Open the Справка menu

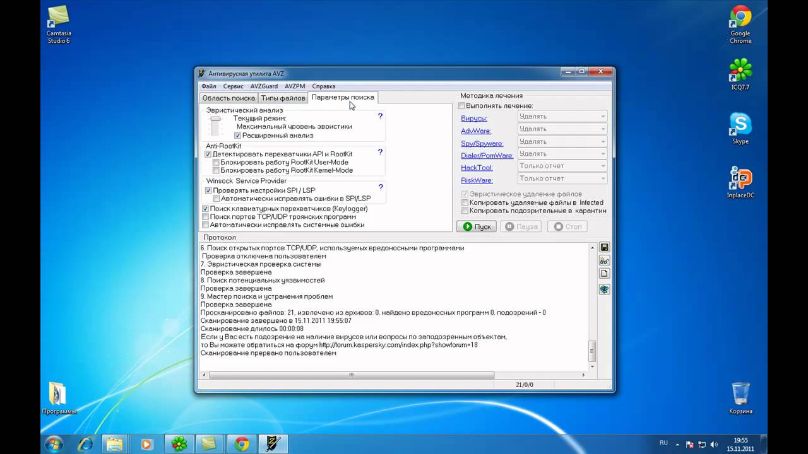[x=323, y=86]
